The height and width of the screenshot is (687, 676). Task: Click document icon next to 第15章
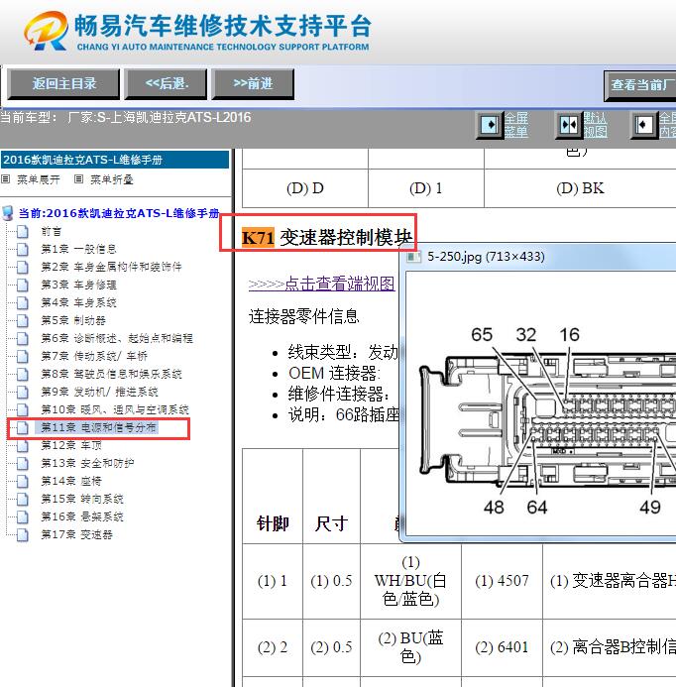pyautogui.click(x=23, y=499)
